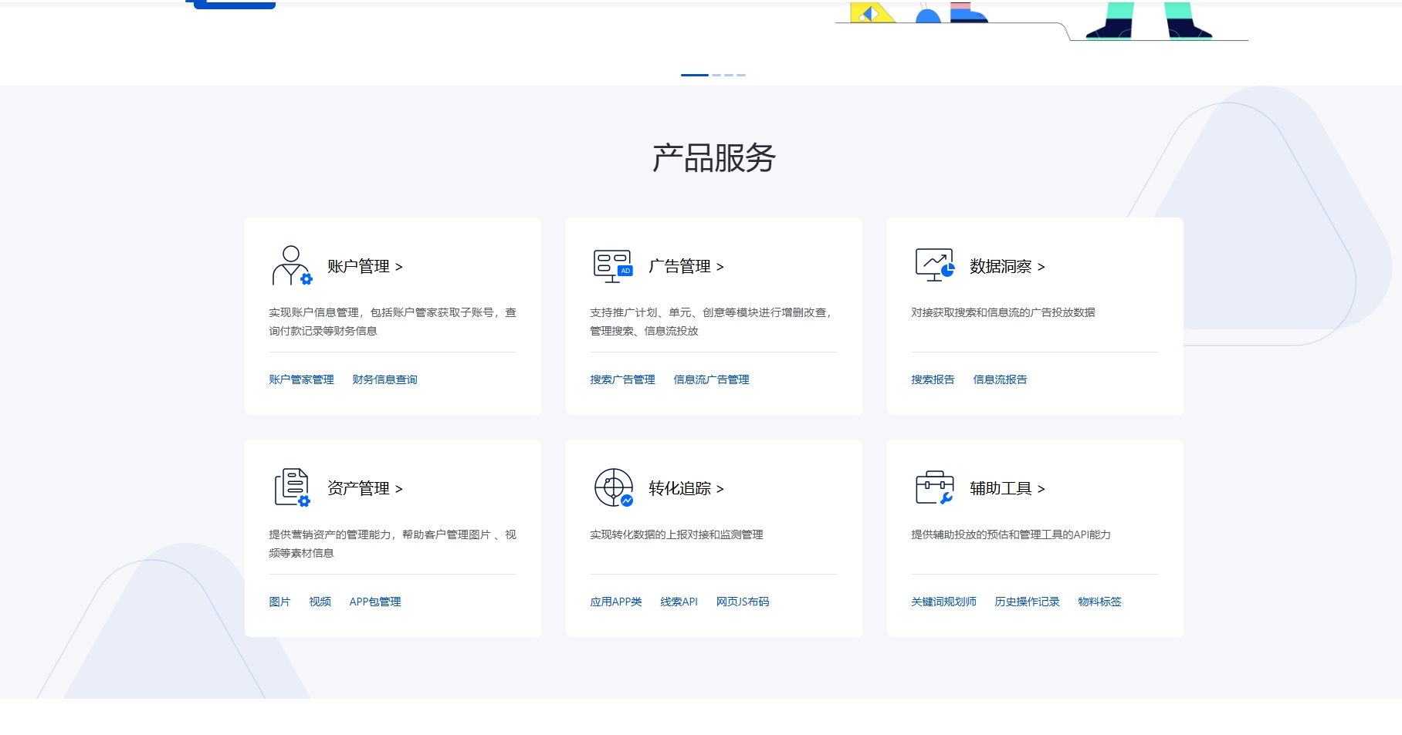Open 信息流广告管理 link
This screenshot has width=1402, height=735.
[711, 379]
